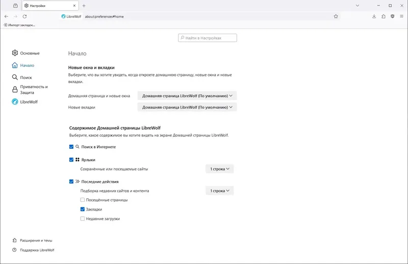Screen dimensions: 408x264
Task: Click the forward navigation arrow
Action: 15,16
